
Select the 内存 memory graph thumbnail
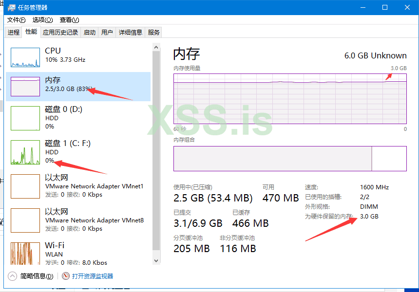[25, 86]
